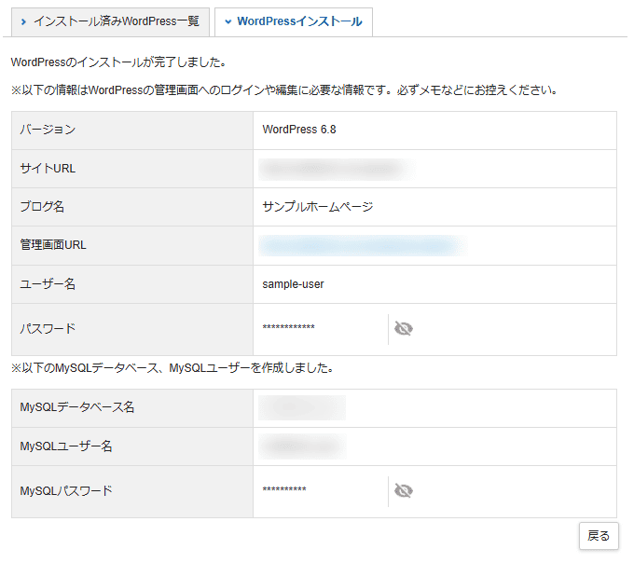Click the MySQLデータベース作成 notice text
Screen dimensions: 634x563
(172, 368)
